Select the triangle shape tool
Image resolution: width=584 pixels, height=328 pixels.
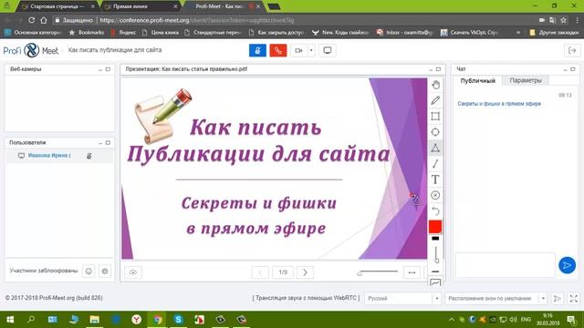coord(435,148)
